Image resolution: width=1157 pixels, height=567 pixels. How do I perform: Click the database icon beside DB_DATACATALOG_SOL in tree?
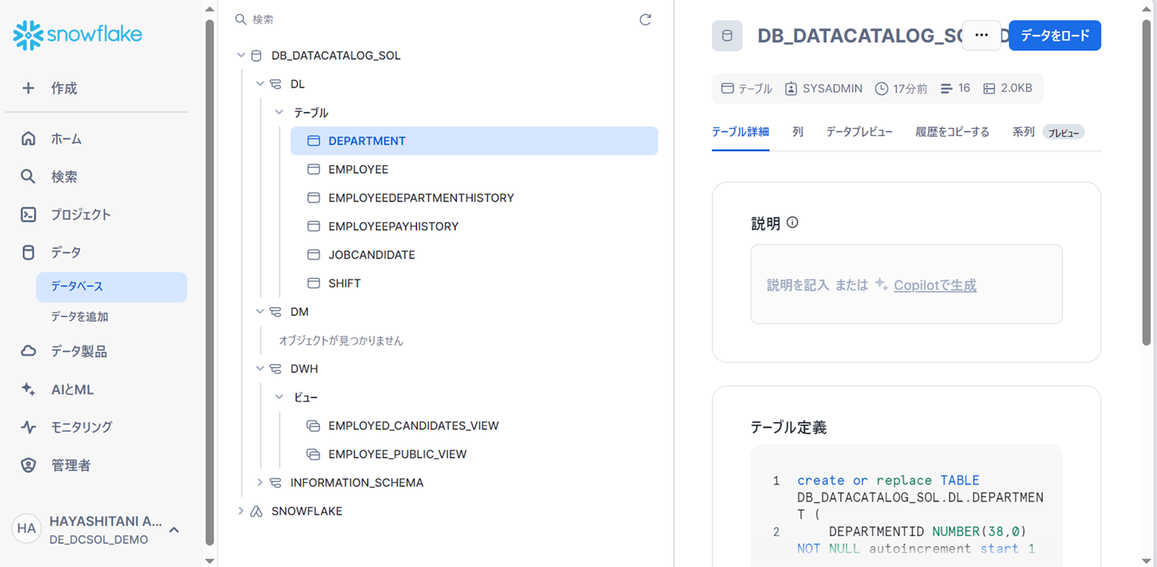[x=257, y=56]
